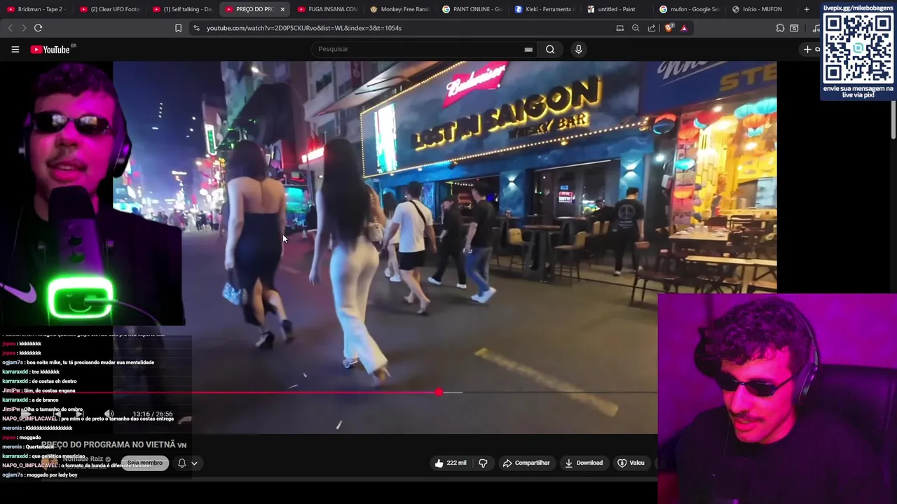The image size is (897, 504).
Task: Skip to next video in player controls
Action: click(x=79, y=414)
